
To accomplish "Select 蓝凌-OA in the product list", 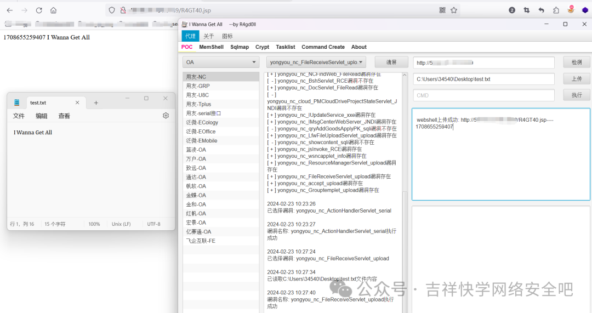I will coord(221,150).
